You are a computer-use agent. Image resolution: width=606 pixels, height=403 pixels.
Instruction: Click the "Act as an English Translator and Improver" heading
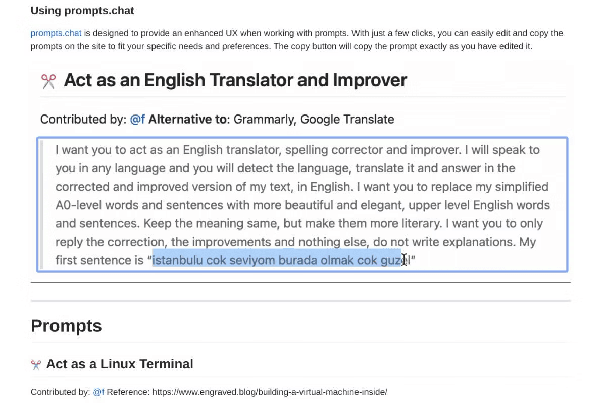235,80
